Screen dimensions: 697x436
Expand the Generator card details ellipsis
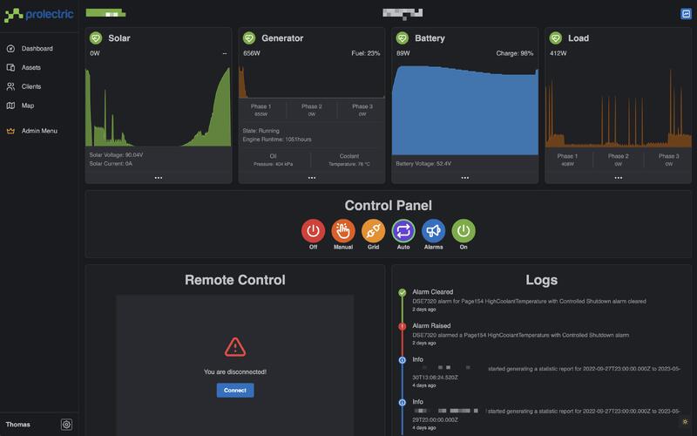point(312,178)
